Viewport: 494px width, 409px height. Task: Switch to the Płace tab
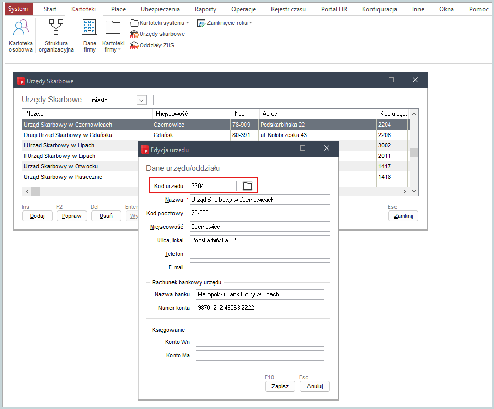[x=118, y=9]
